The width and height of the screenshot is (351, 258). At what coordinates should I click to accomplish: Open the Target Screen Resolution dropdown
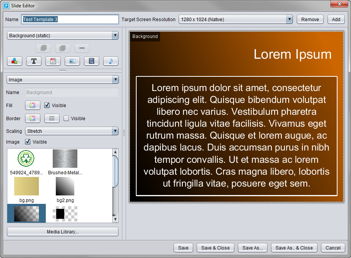(x=236, y=20)
